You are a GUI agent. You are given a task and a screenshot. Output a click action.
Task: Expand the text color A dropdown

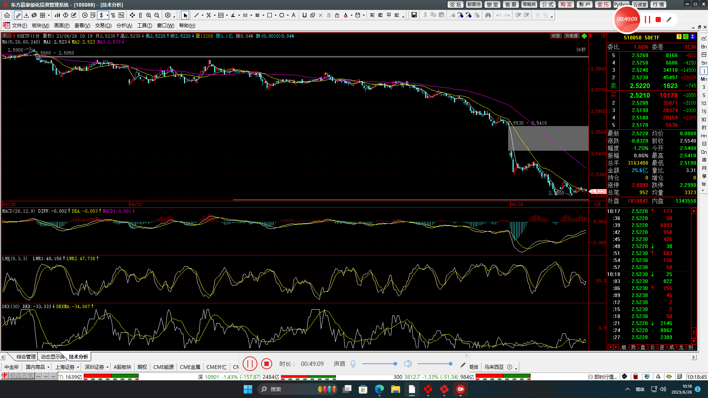[351, 15]
